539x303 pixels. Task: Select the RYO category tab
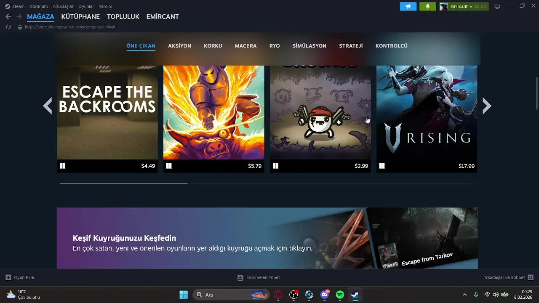[275, 46]
